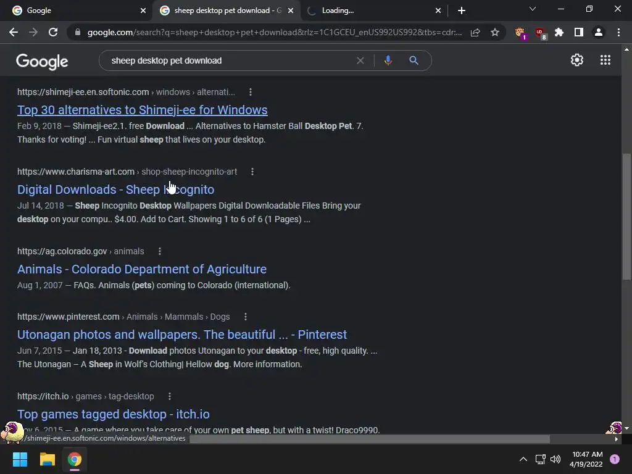Open Animals - Colorado Department of Agriculture link

pyautogui.click(x=142, y=269)
